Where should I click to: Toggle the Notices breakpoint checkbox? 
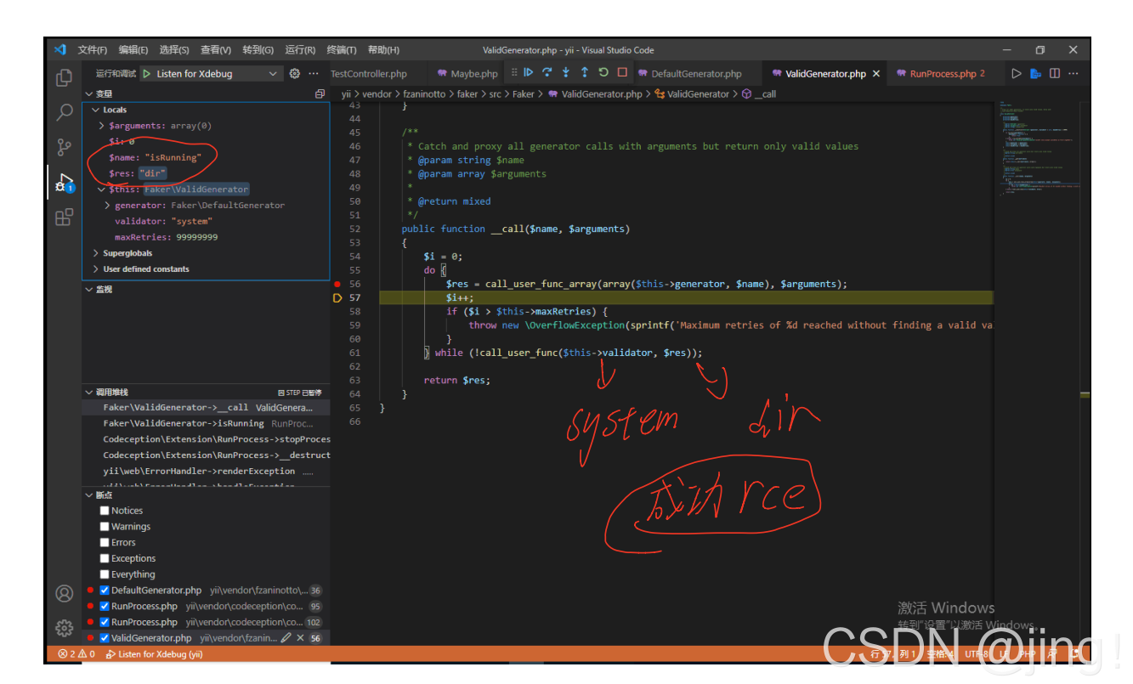point(105,511)
